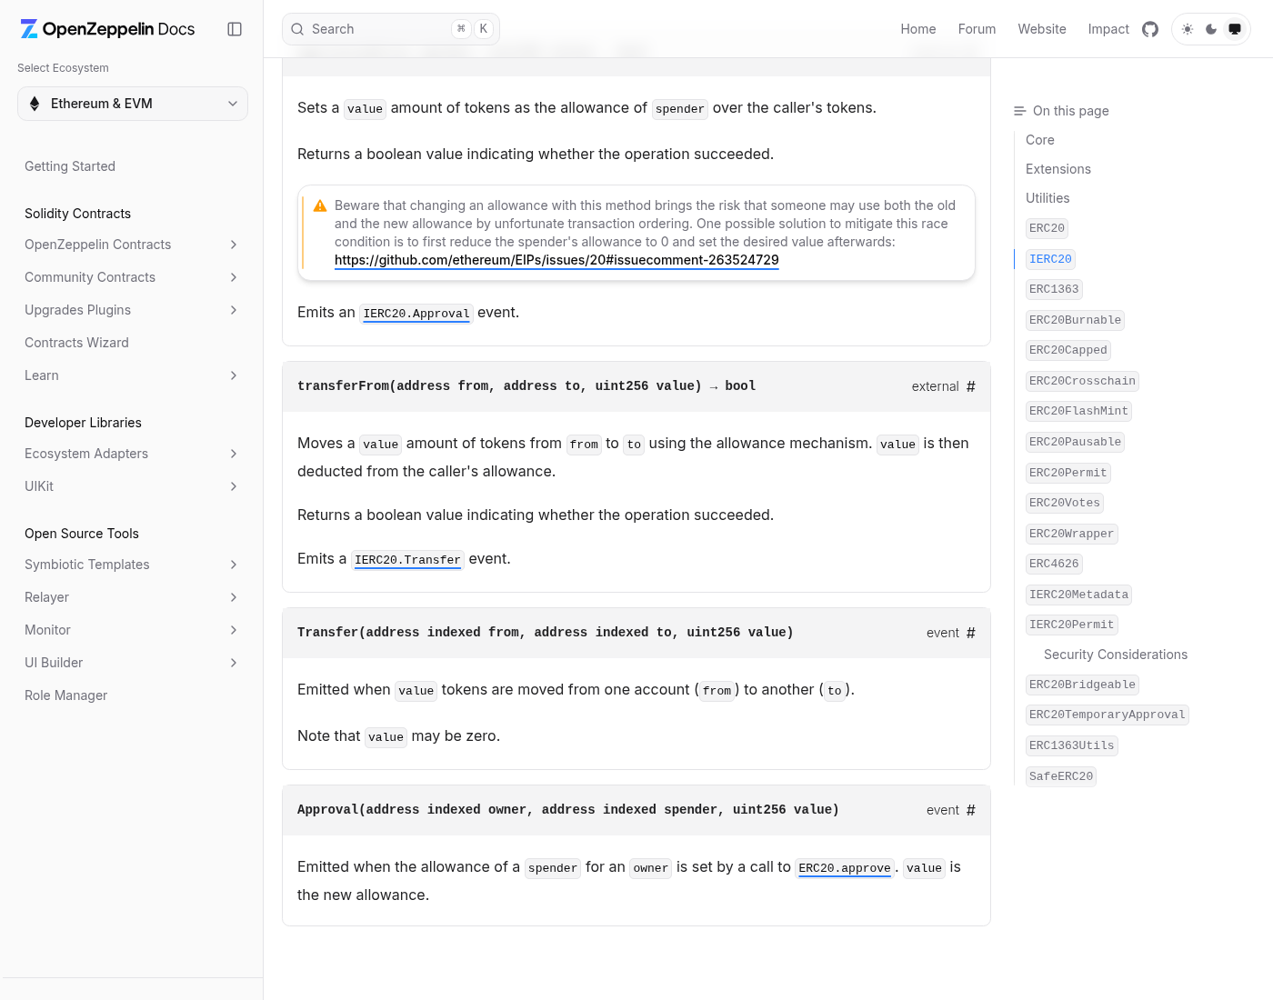Open Role Manager page
Viewport: 1273px width, 1000px height.
pyautogui.click(x=65, y=695)
